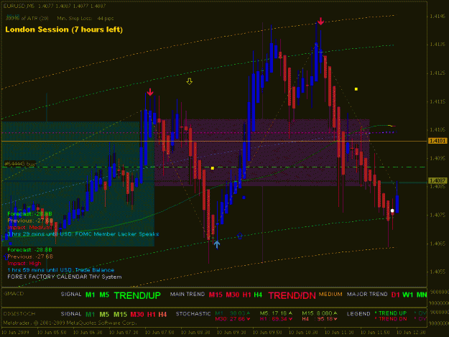The width and height of the screenshot is (449, 337).
Task: Click the TREND UP legend entry
Action: [x=391, y=313]
